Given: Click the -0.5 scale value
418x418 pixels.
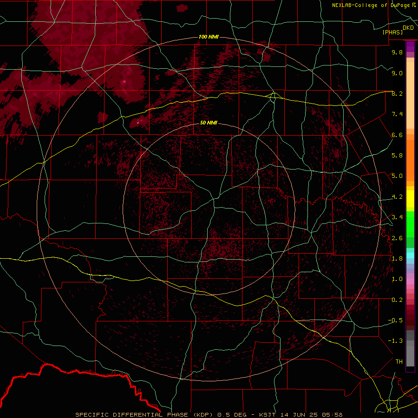Looking at the screenshot, I should [395, 320].
